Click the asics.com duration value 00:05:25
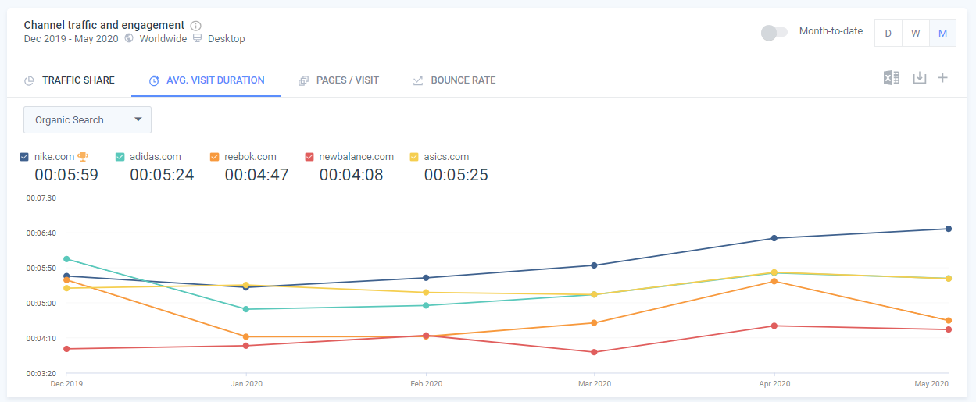Image resolution: width=976 pixels, height=402 pixels. pyautogui.click(x=456, y=175)
